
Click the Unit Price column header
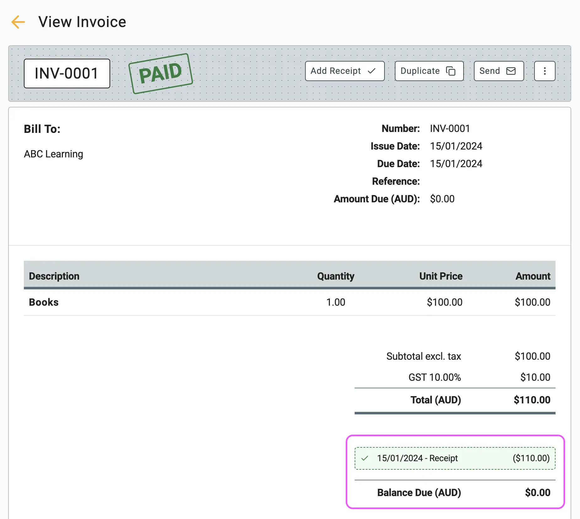coord(441,276)
